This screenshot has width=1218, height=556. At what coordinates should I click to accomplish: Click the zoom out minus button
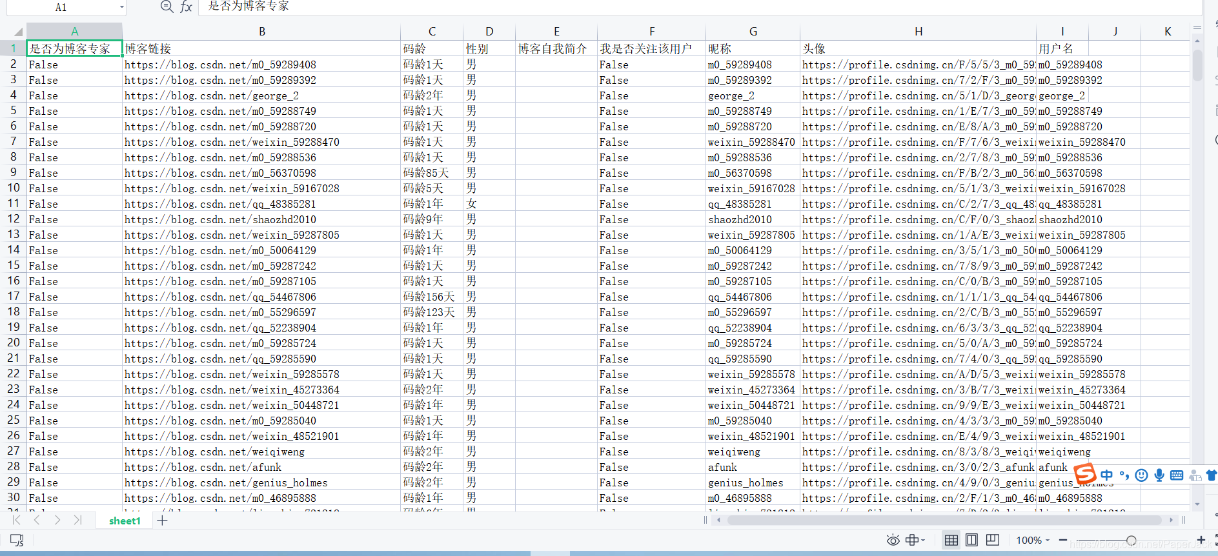click(1062, 540)
